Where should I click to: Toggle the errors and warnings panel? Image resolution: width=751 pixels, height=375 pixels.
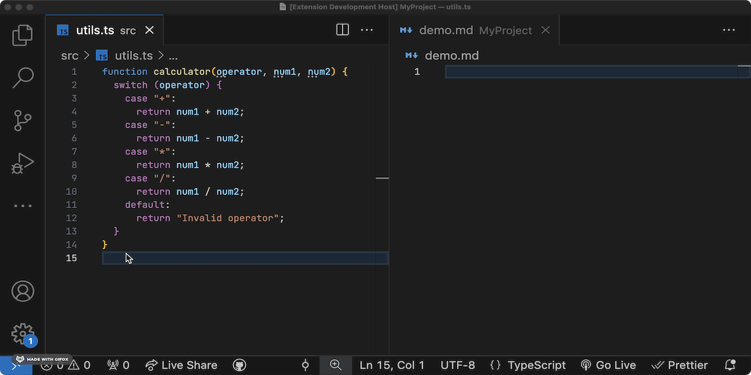(x=66, y=365)
